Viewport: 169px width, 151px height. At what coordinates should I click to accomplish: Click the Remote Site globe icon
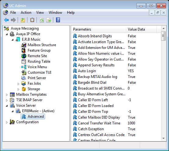pos(24,56)
